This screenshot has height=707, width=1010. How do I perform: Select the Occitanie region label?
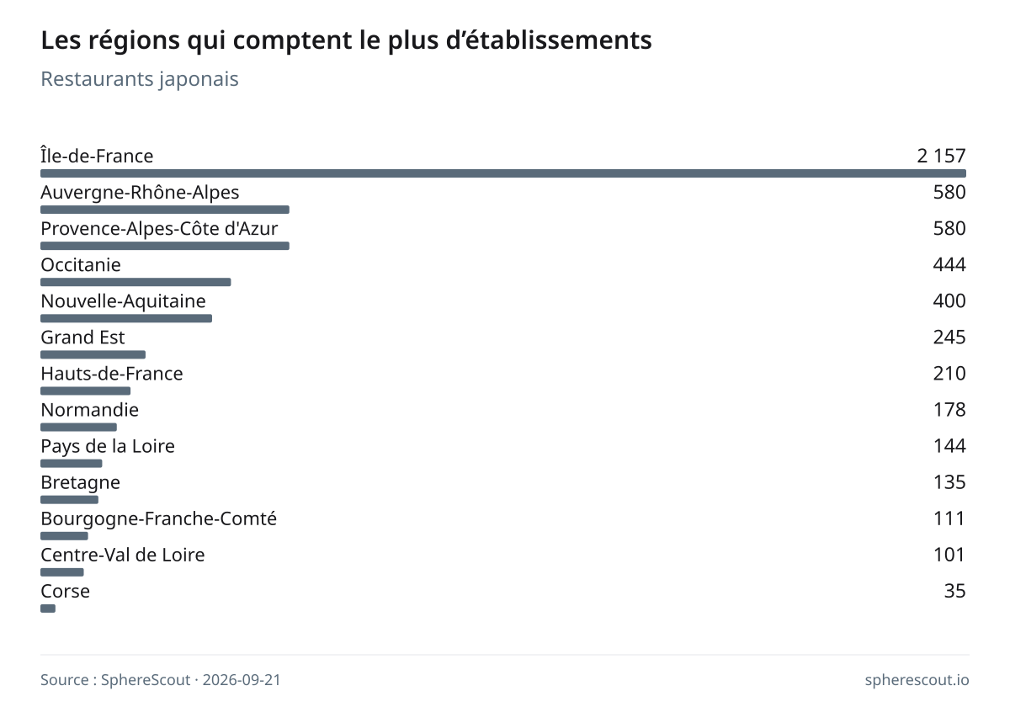point(81,265)
